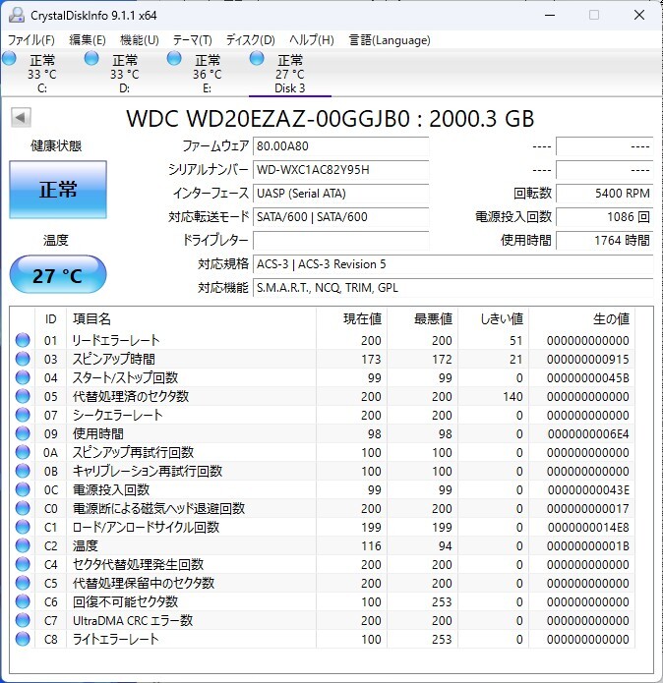Switch to the D: disk tab

point(125,73)
